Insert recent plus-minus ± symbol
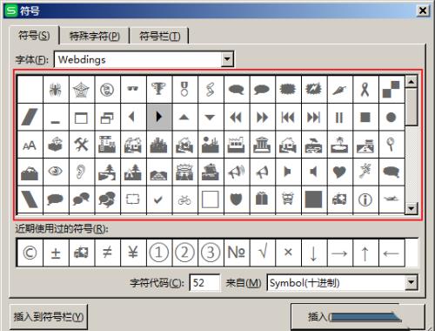Screen dimensions: 435x331 (x=56, y=253)
